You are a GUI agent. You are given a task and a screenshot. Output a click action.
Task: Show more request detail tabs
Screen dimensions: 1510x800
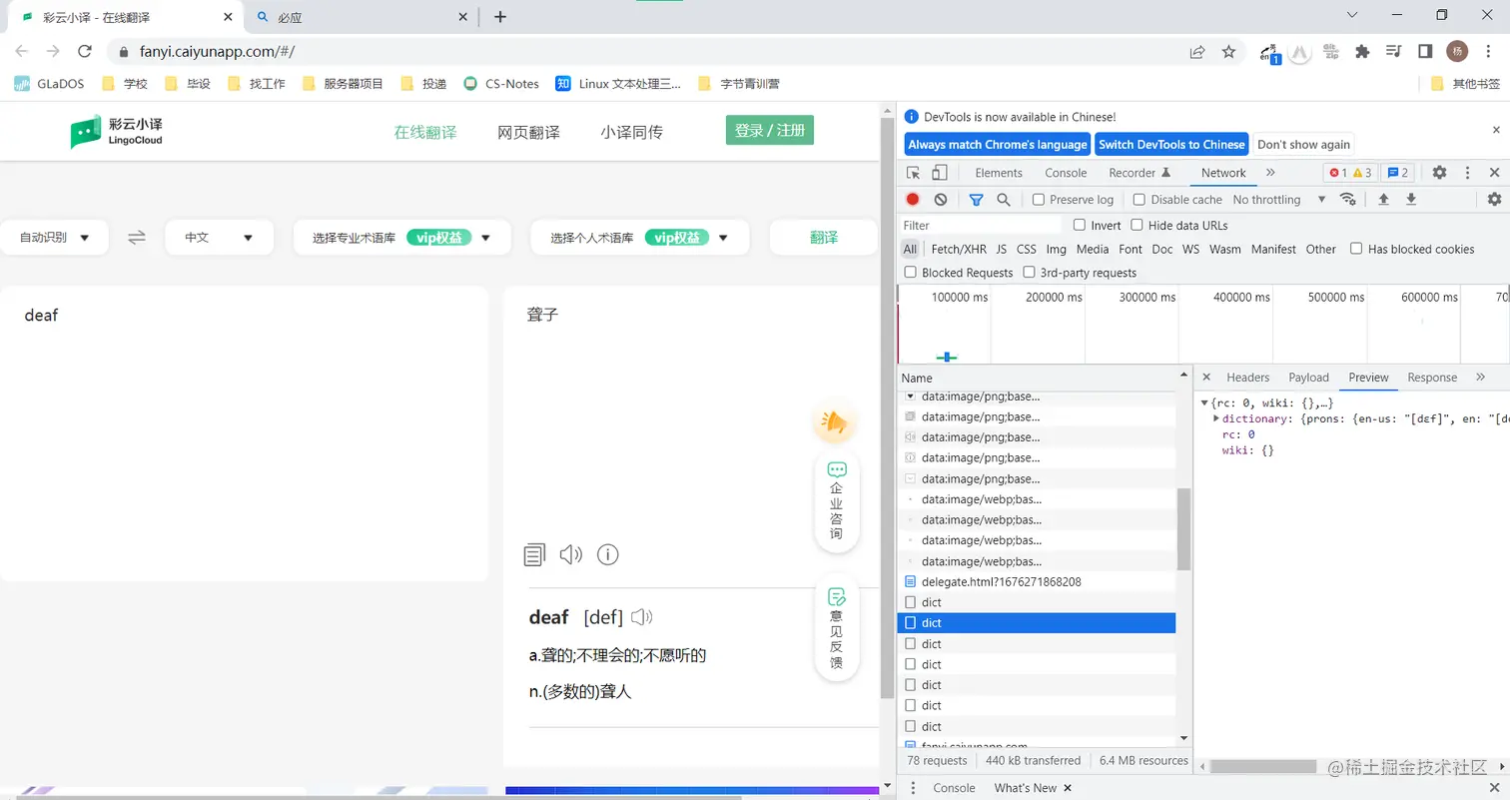(x=1480, y=377)
